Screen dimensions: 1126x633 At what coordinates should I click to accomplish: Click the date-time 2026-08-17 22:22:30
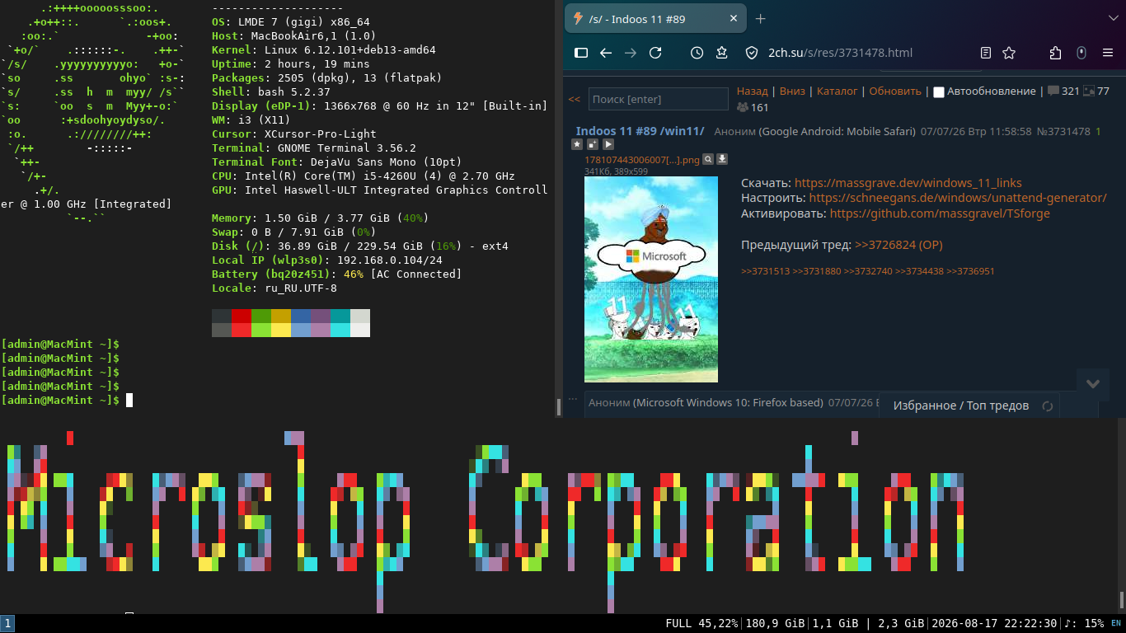click(995, 623)
